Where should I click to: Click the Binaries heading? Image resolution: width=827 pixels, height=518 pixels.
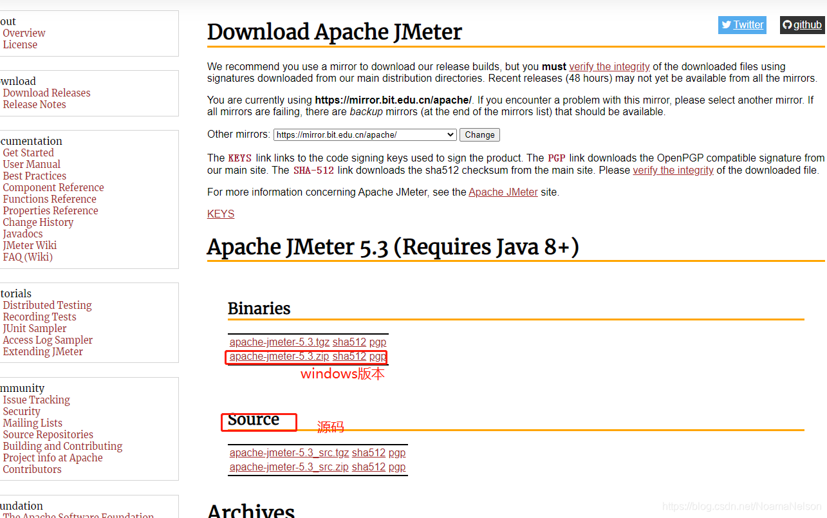pos(259,308)
